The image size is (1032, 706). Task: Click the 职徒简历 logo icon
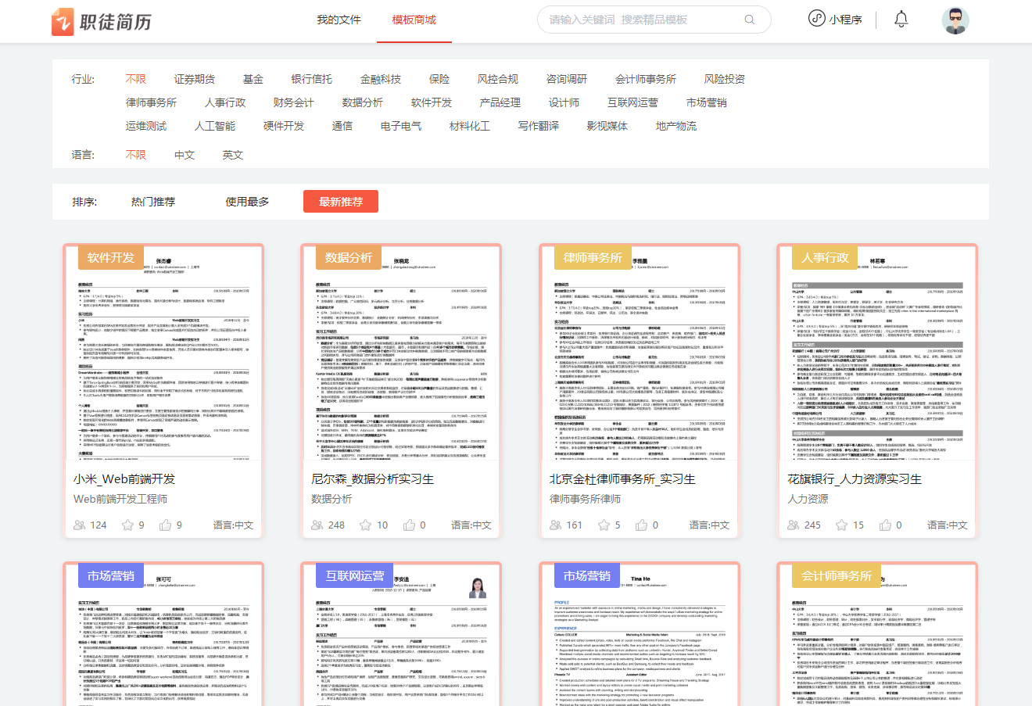click(63, 21)
